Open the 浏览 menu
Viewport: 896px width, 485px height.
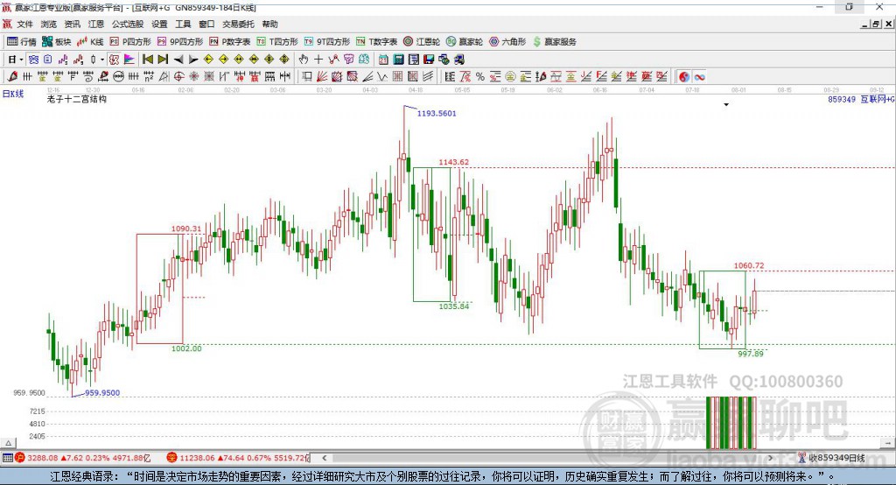click(49, 24)
